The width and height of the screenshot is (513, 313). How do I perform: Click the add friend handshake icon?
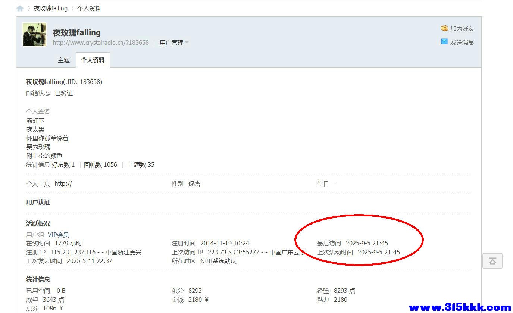click(x=444, y=28)
